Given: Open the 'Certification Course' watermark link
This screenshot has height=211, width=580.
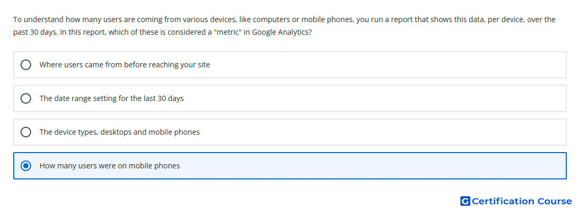Looking at the screenshot, I should [516, 201].
